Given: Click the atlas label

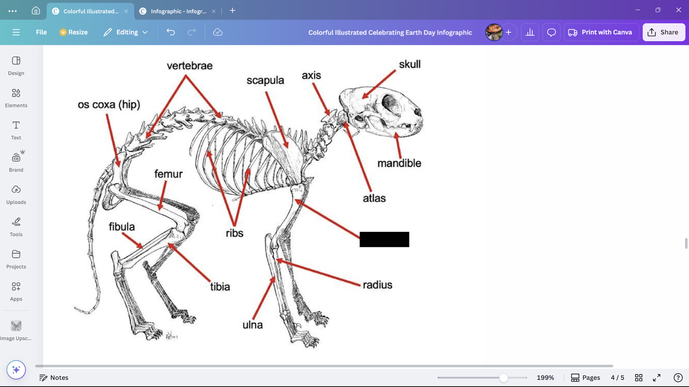Looking at the screenshot, I should pyautogui.click(x=374, y=198).
